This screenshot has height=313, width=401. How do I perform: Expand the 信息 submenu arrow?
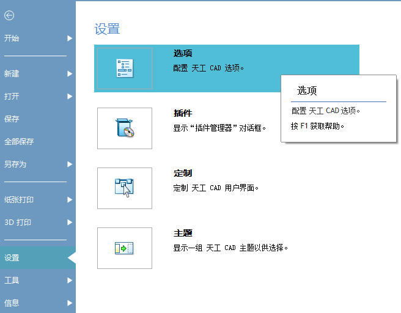pyautogui.click(x=70, y=303)
